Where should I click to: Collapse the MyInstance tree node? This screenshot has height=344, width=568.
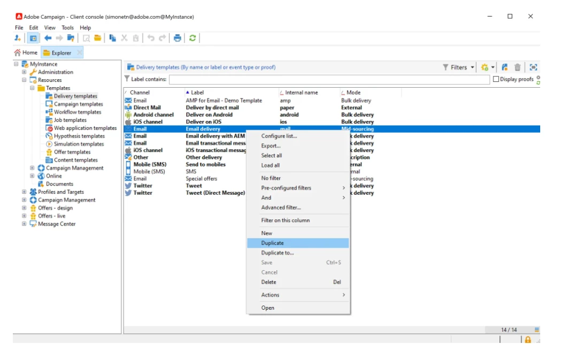[x=16, y=64]
